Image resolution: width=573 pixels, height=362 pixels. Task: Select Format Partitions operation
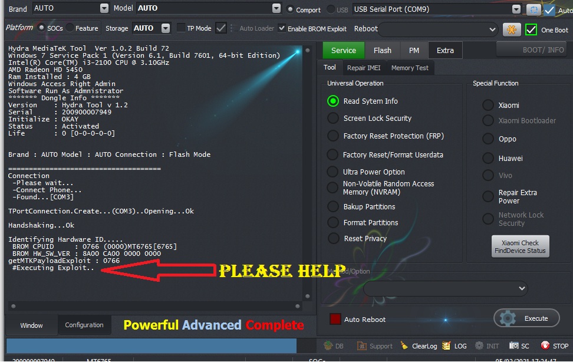click(x=333, y=222)
